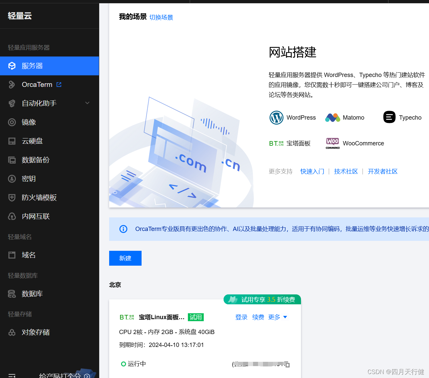Open the 更多 dropdown on server card
Image resolution: width=429 pixels, height=378 pixels.
pos(278,317)
